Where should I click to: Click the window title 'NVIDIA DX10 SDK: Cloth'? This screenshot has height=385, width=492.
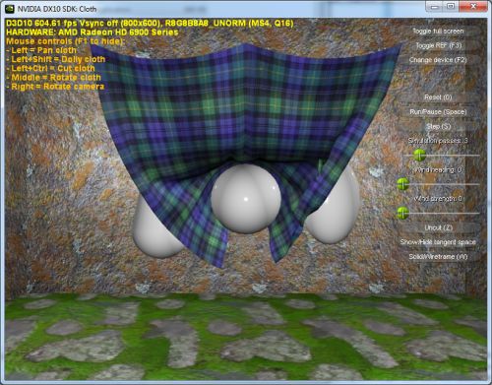pos(57,9)
